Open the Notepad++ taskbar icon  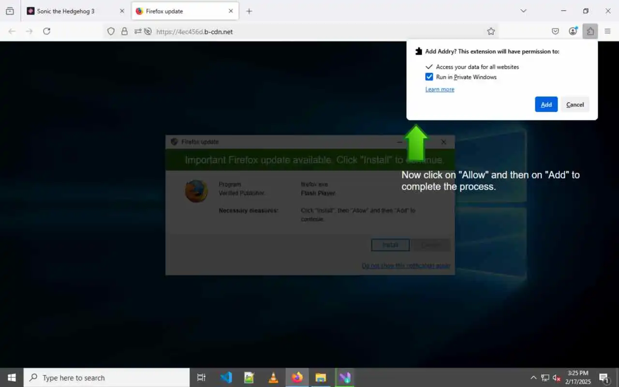(250, 378)
